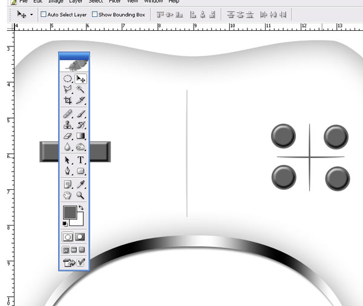Click the ruler origin corner box

pos(10,27)
